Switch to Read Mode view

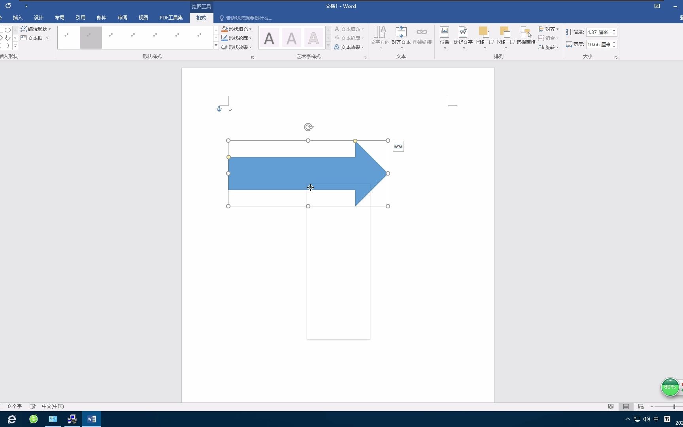(x=611, y=406)
